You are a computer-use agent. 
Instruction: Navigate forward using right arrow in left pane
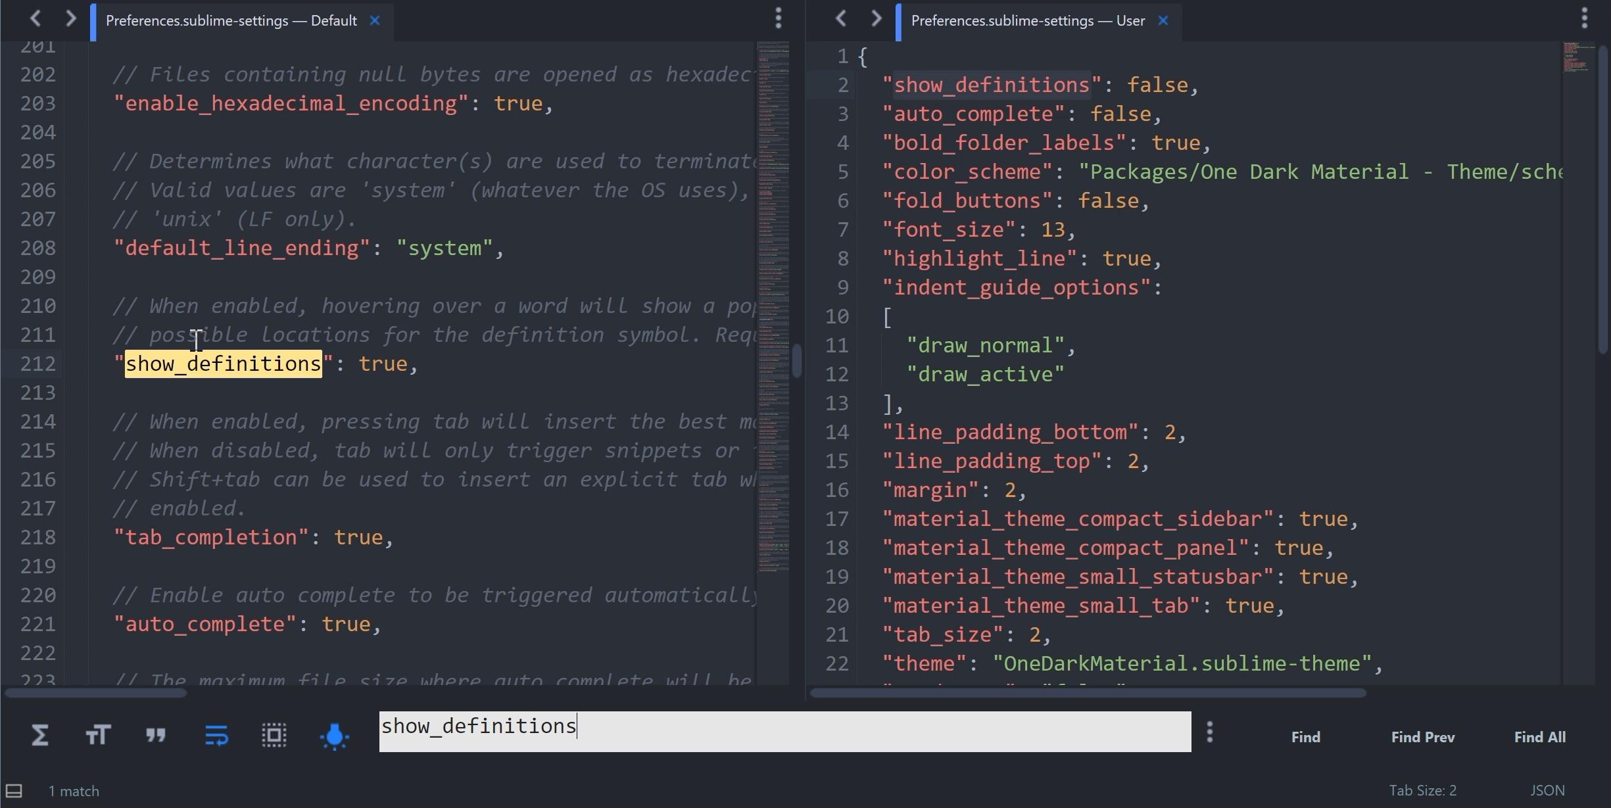click(x=70, y=18)
